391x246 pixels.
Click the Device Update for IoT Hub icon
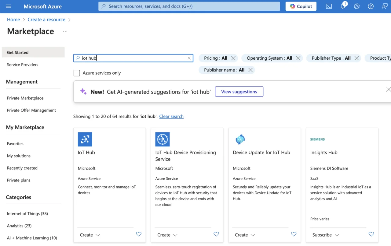point(240,139)
